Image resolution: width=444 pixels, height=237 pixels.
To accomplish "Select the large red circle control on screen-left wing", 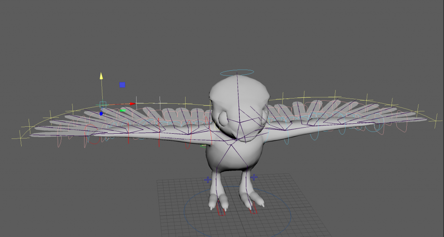I will coord(91,133).
